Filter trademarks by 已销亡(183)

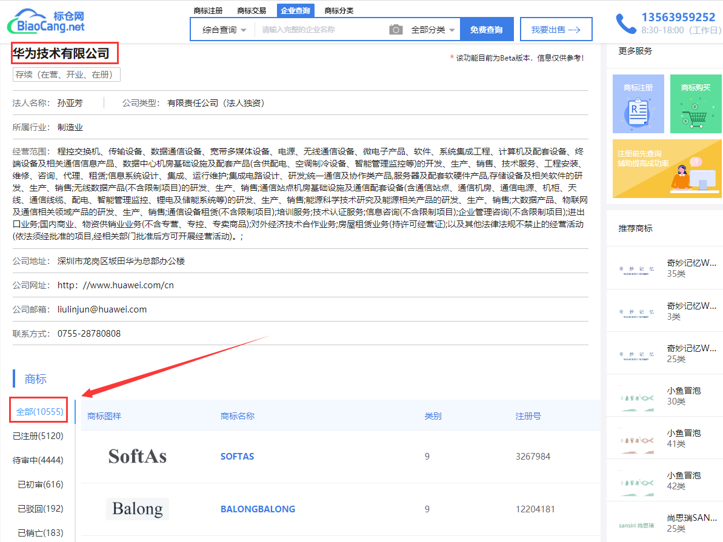(40, 533)
